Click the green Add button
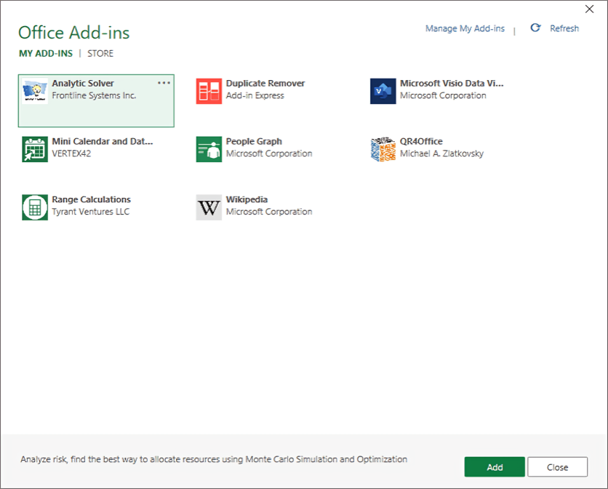Screen dimensions: 608x489 pos(495,467)
